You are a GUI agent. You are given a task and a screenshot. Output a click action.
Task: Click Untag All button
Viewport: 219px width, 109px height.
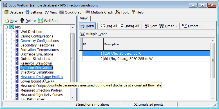click(x=130, y=26)
